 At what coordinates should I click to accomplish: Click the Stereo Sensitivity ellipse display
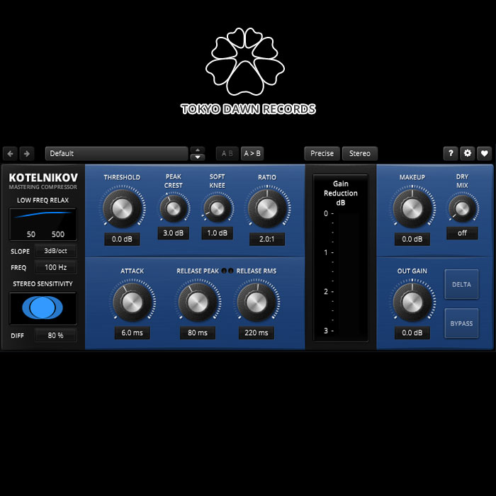[x=43, y=308]
